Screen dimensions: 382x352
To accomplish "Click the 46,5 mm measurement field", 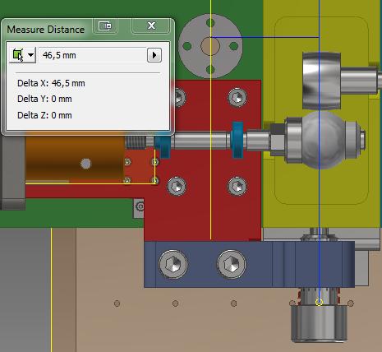I will point(93,55).
